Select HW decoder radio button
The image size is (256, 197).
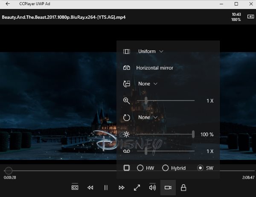pyautogui.click(x=145, y=168)
